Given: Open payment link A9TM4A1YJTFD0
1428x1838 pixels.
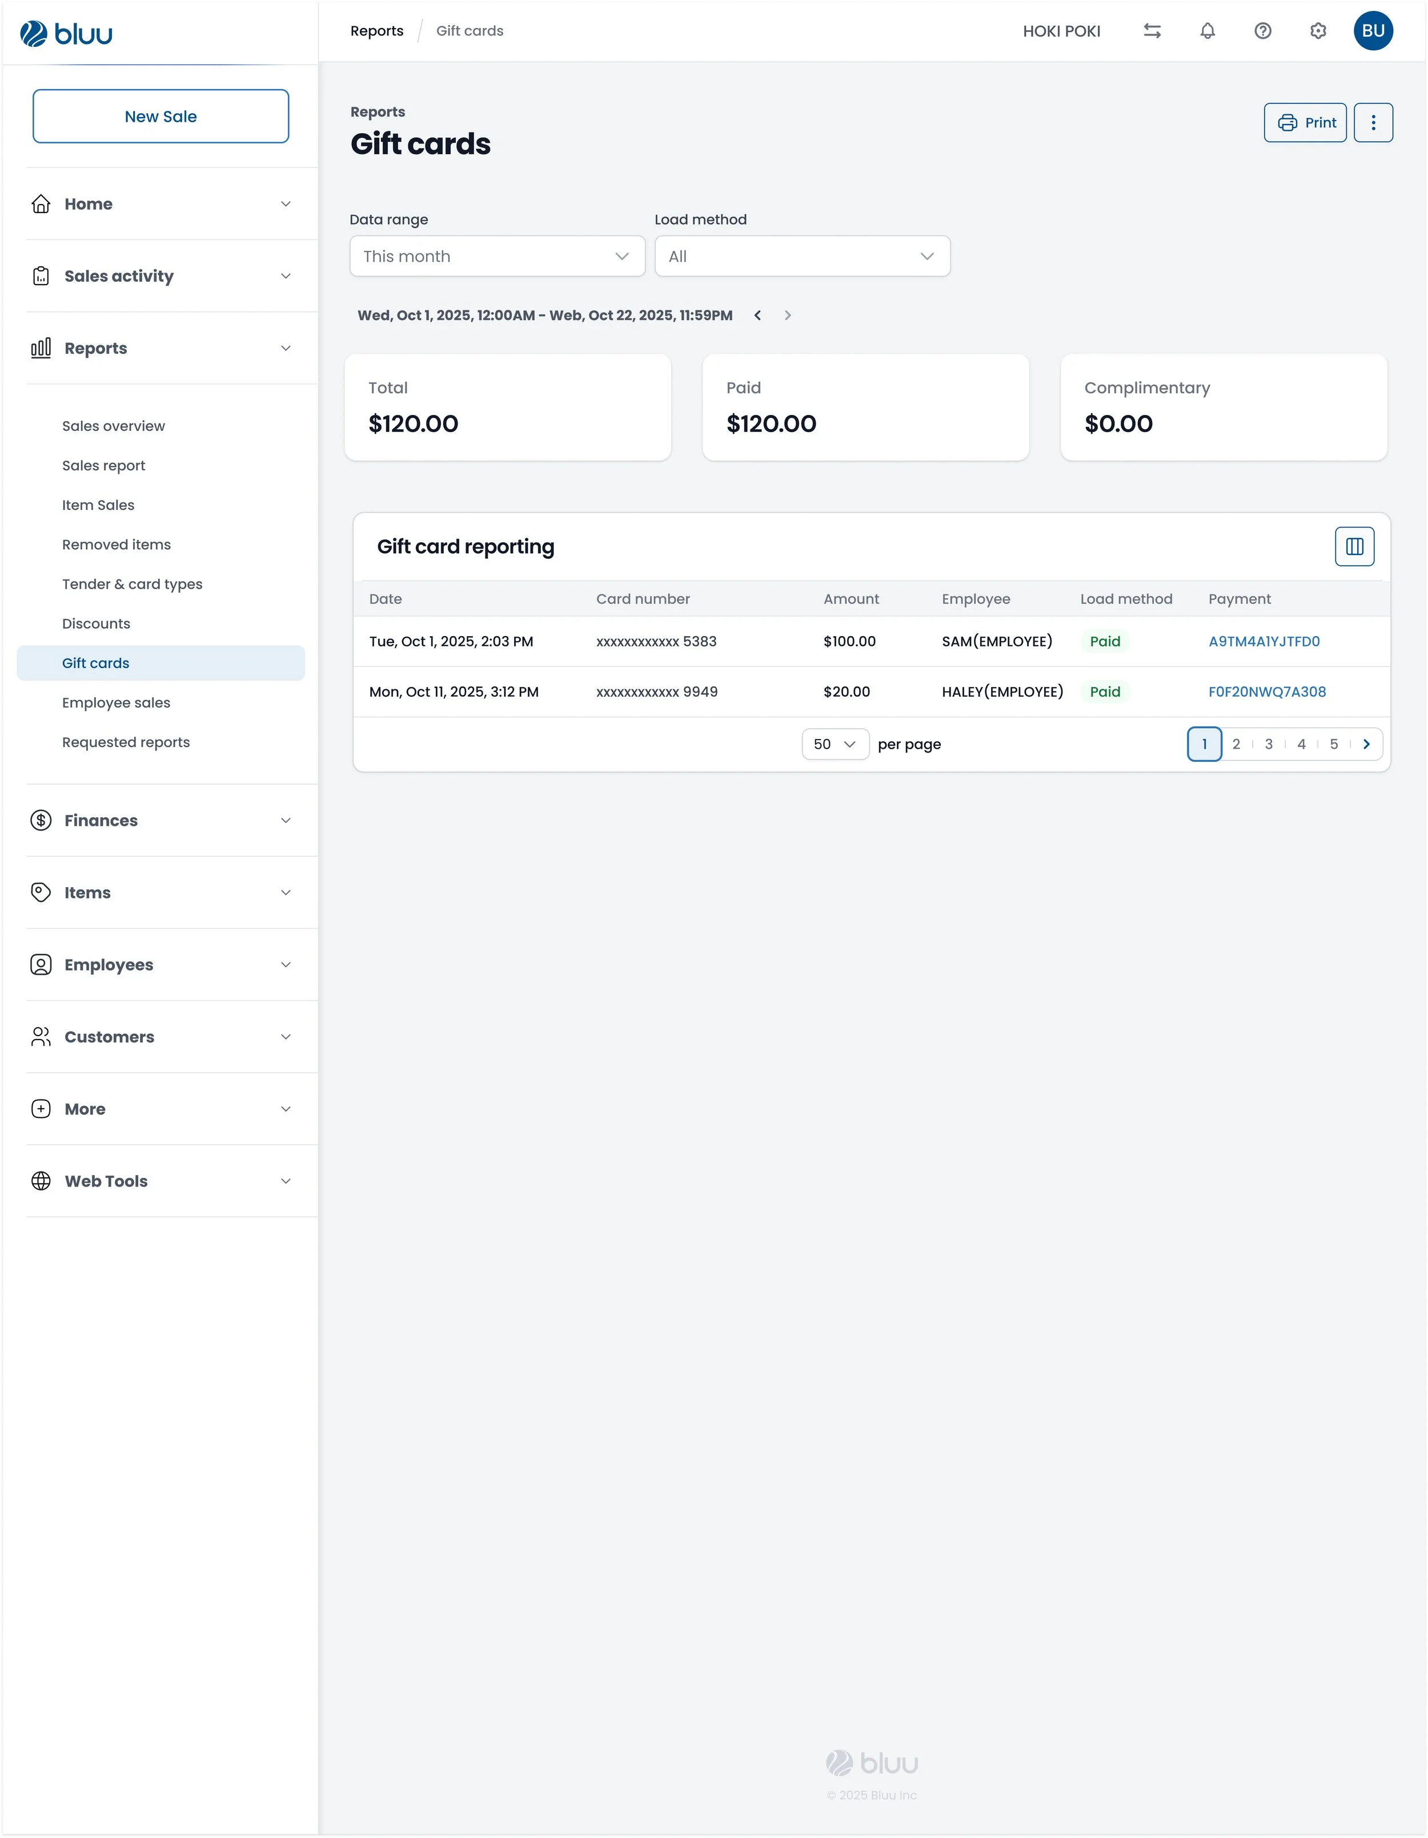Looking at the screenshot, I should coord(1264,642).
